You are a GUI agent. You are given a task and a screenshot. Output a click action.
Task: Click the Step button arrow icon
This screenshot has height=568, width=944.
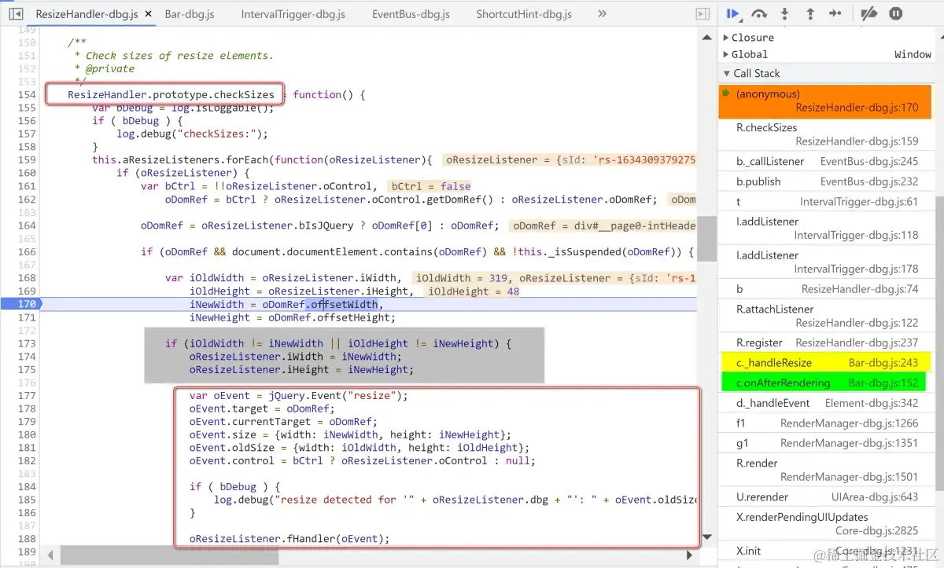point(835,14)
